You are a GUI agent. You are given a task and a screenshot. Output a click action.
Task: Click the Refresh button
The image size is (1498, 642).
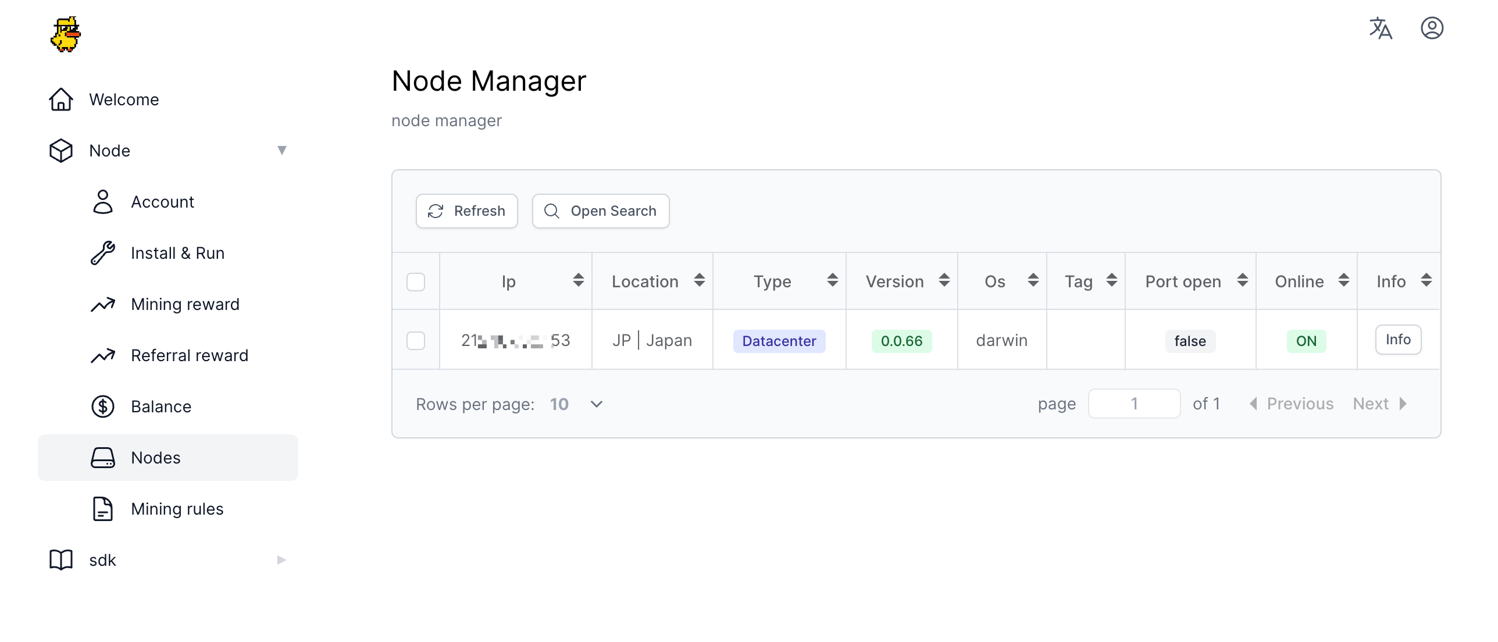(x=466, y=211)
